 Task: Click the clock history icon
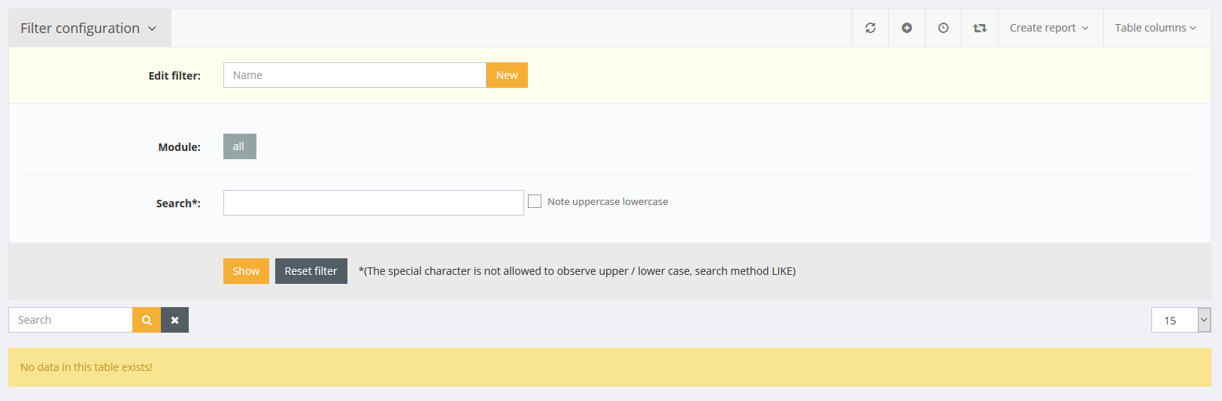point(943,28)
